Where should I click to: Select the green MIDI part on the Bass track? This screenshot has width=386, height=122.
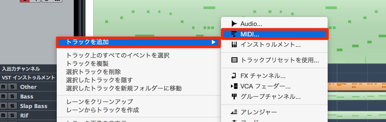[x=357, y=97]
